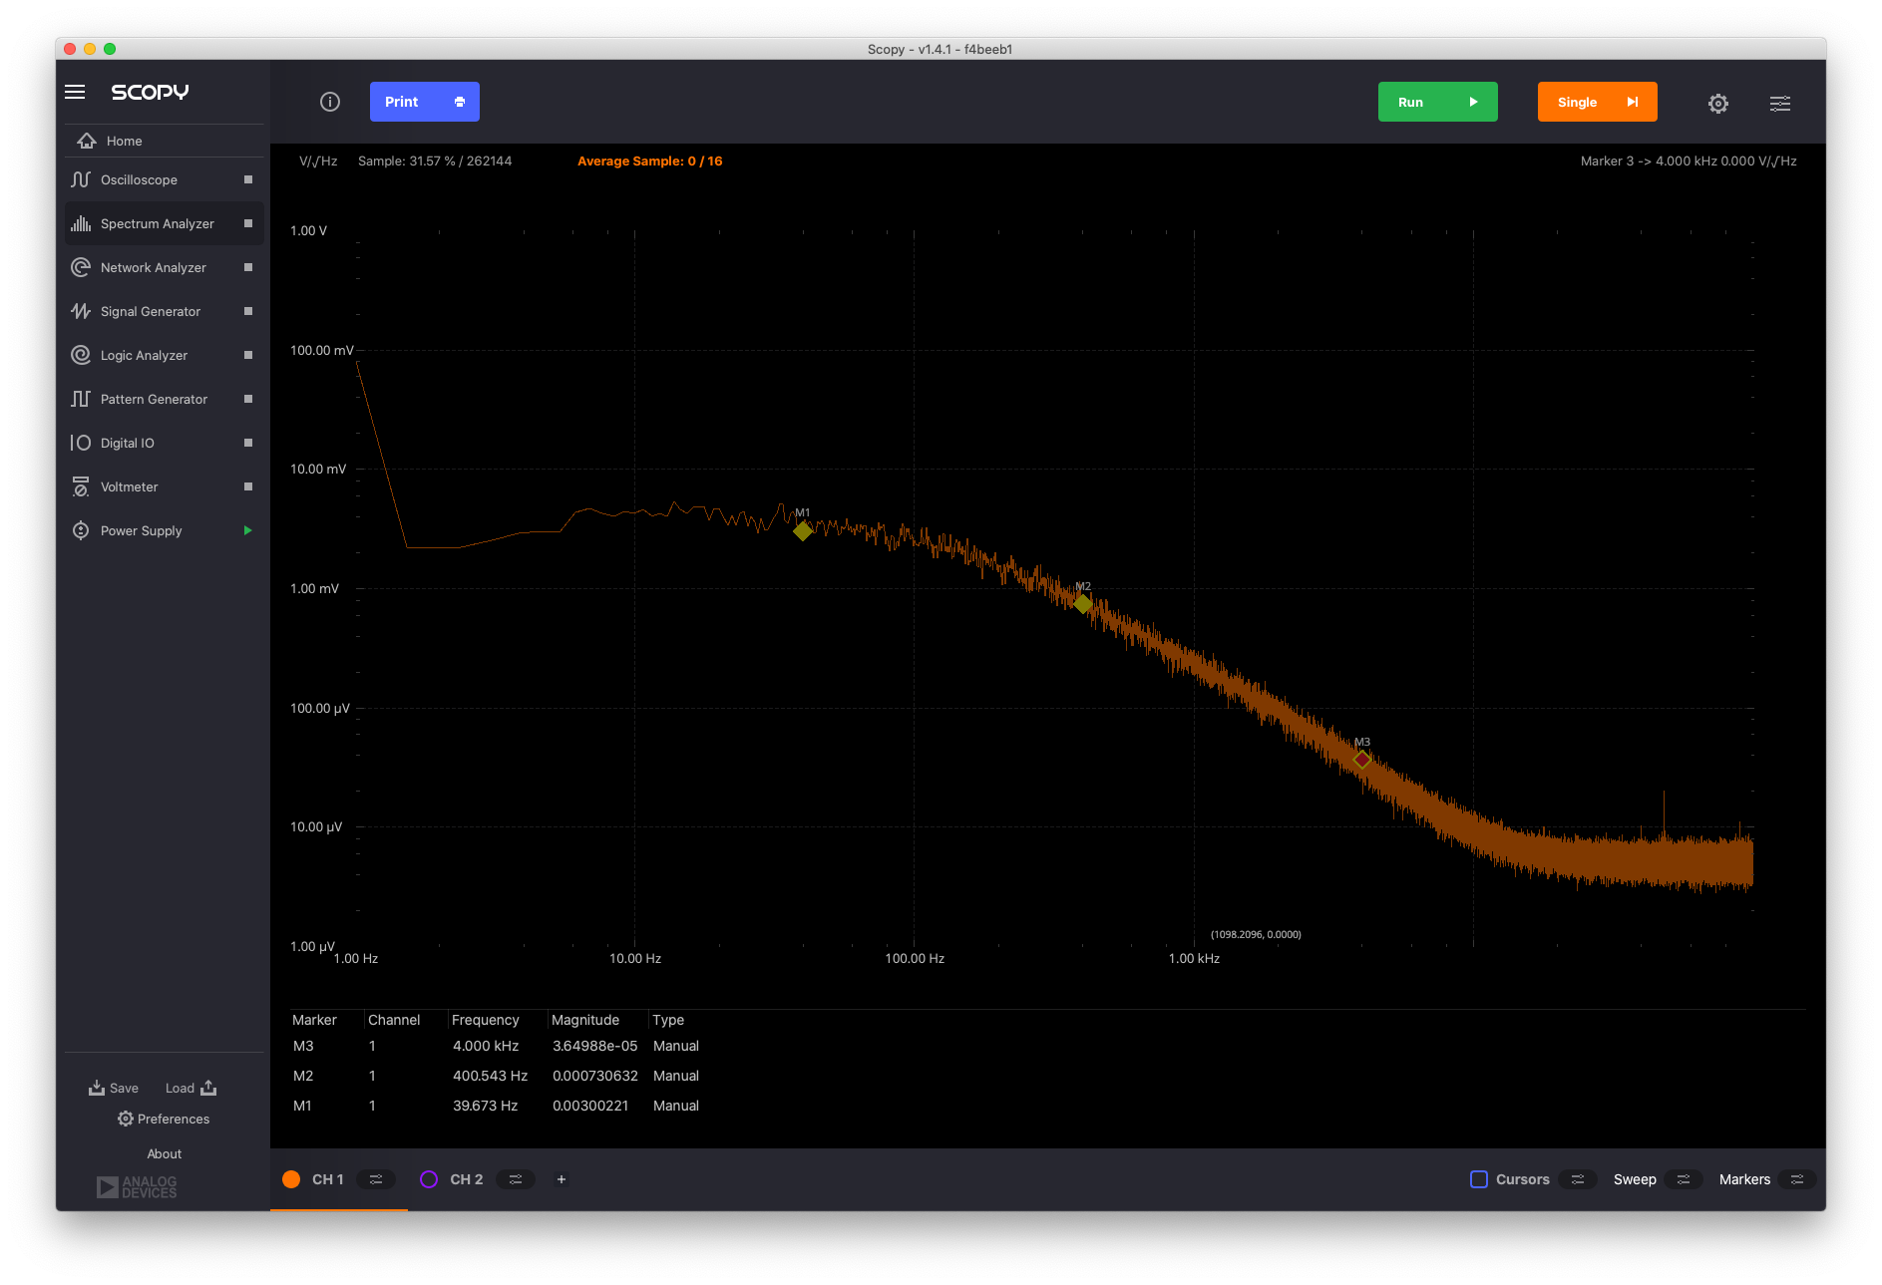This screenshot has width=1882, height=1285.
Task: Click the Network Analyzer icon
Action: point(81,267)
